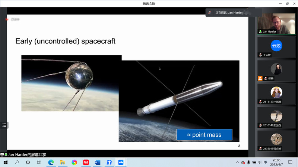The image size is (298, 167).
Task: Click slide title 'Early (uncontrolled) spacecraft'
Action: [x=66, y=41]
